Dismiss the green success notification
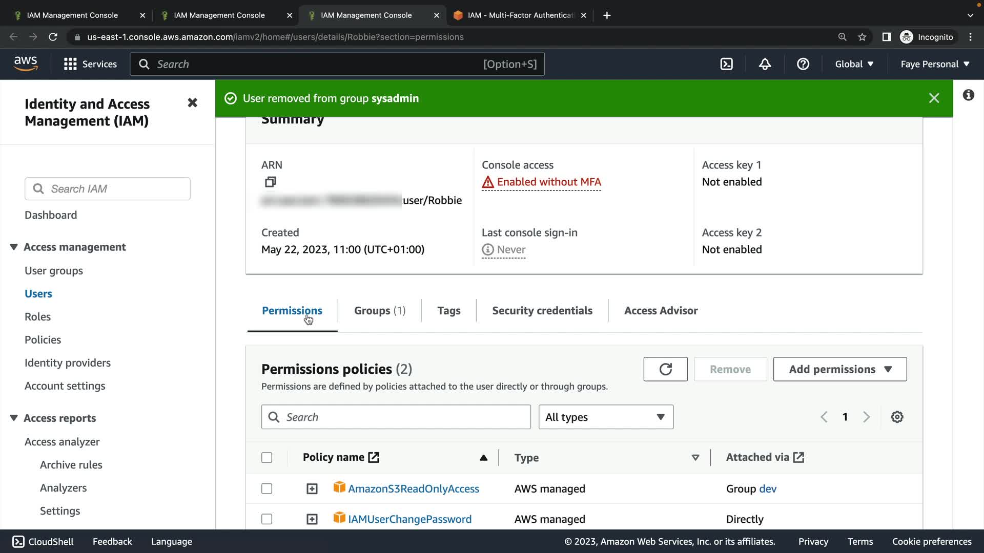984x553 pixels. click(934, 98)
